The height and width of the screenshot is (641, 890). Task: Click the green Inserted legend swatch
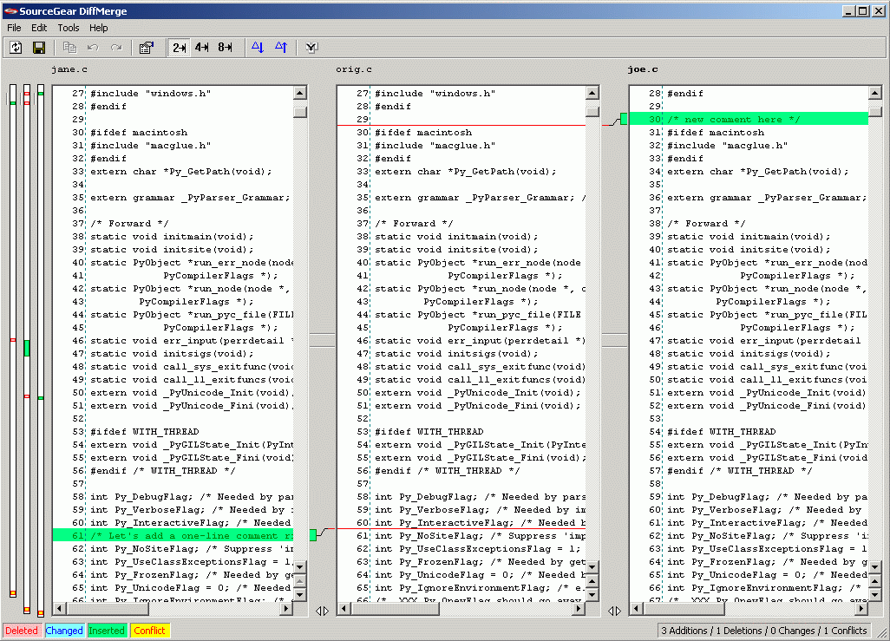[x=107, y=631]
